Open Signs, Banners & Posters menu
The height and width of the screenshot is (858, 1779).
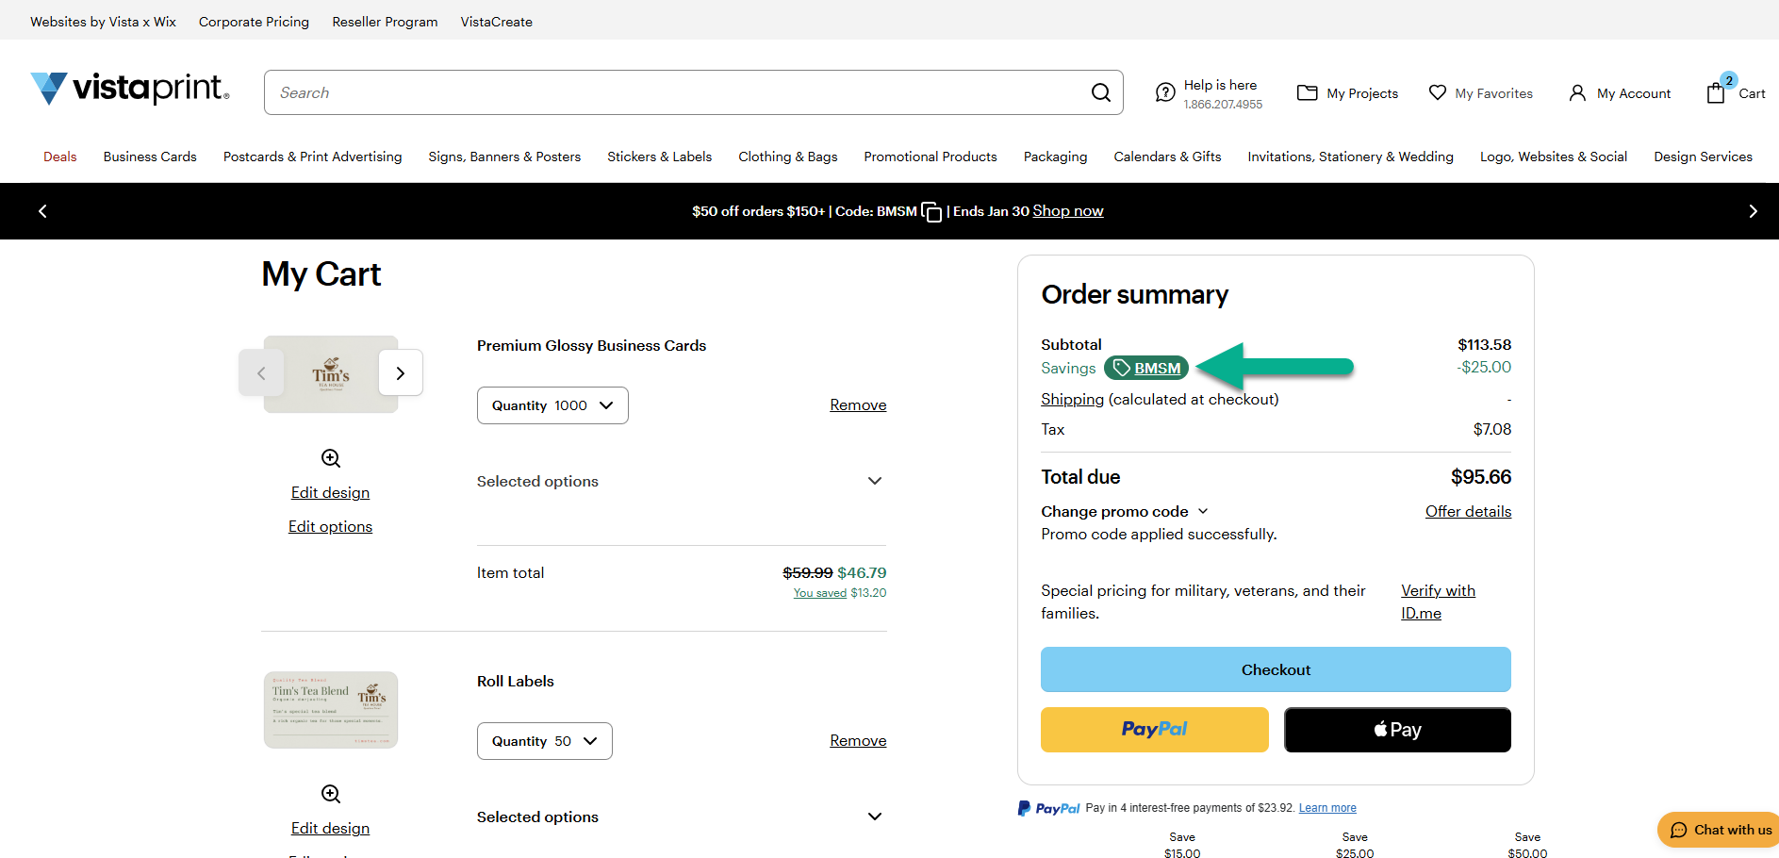504,157
